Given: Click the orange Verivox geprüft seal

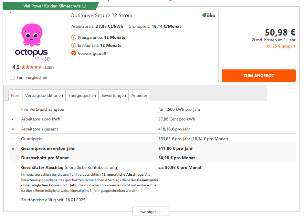Looking at the screenshot, I should (74, 53).
